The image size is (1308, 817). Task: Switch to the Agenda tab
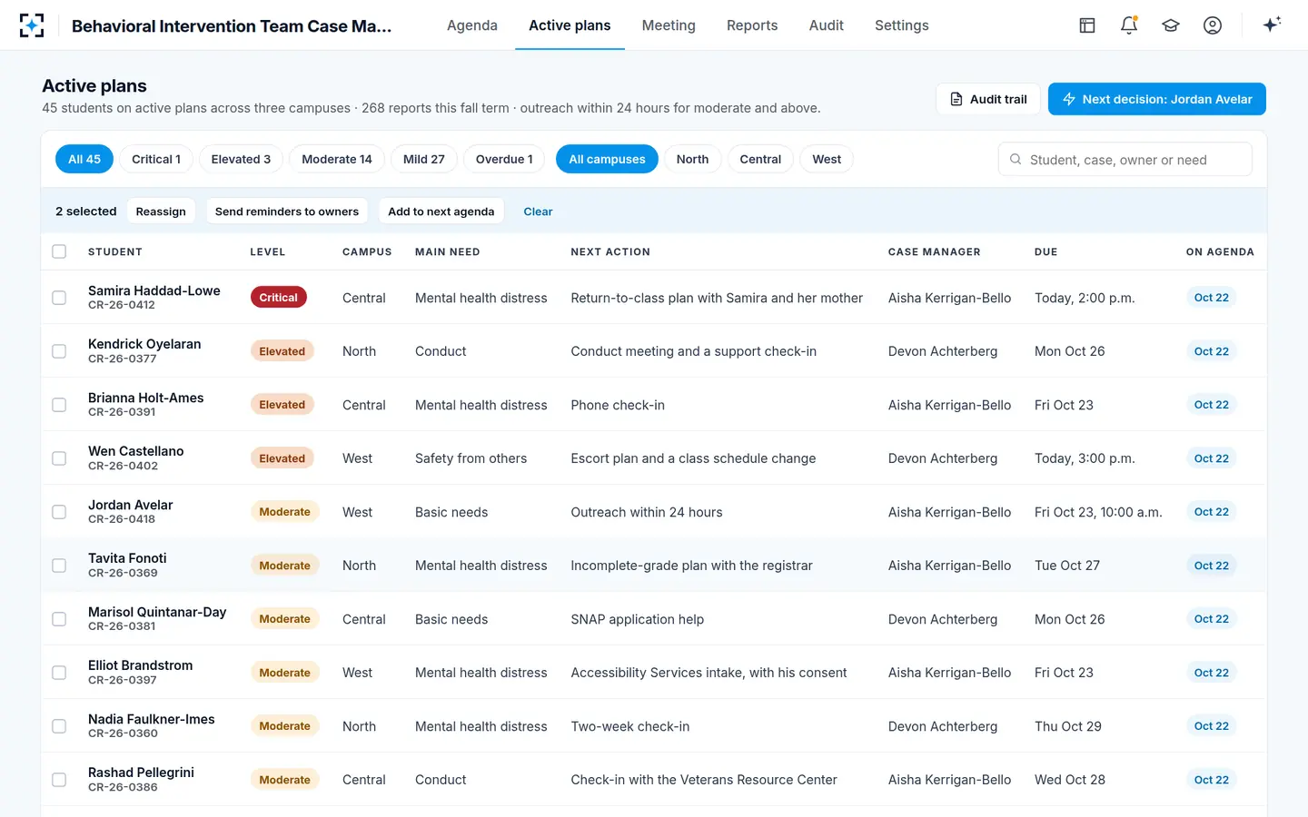click(472, 25)
